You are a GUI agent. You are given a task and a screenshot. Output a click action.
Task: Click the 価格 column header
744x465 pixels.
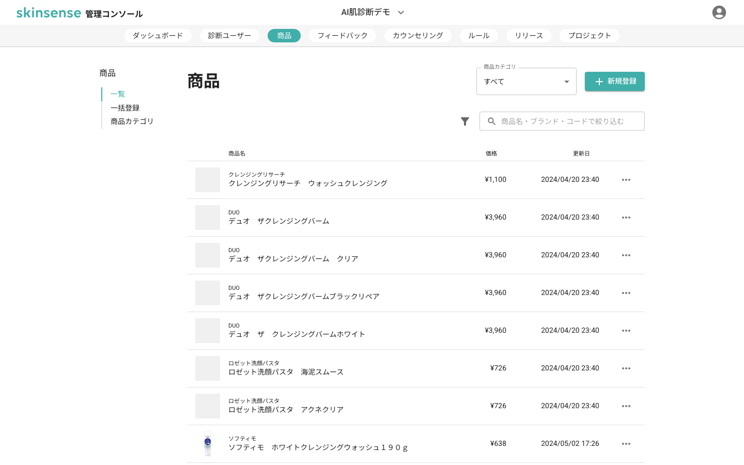tap(491, 153)
